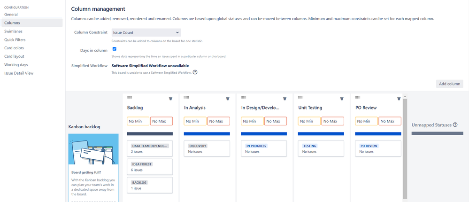
Task: Click the Add column button
Action: click(450, 84)
